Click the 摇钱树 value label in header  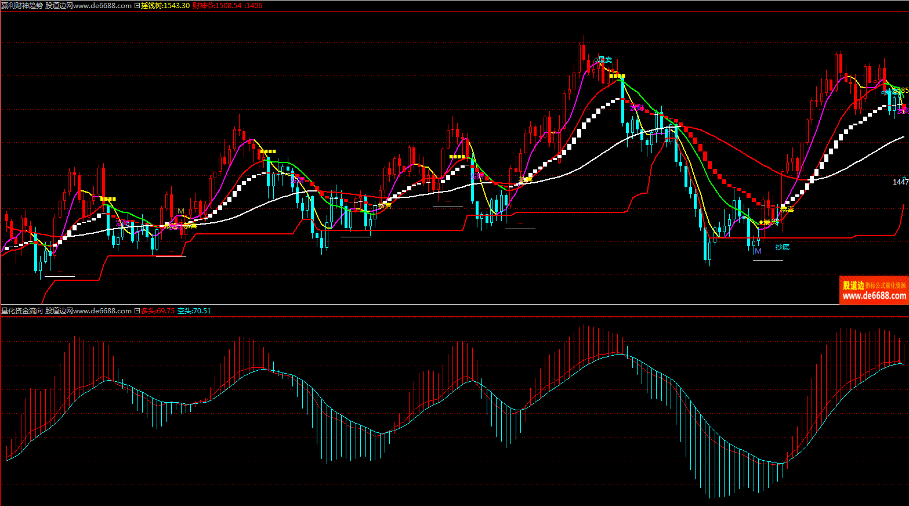165,6
